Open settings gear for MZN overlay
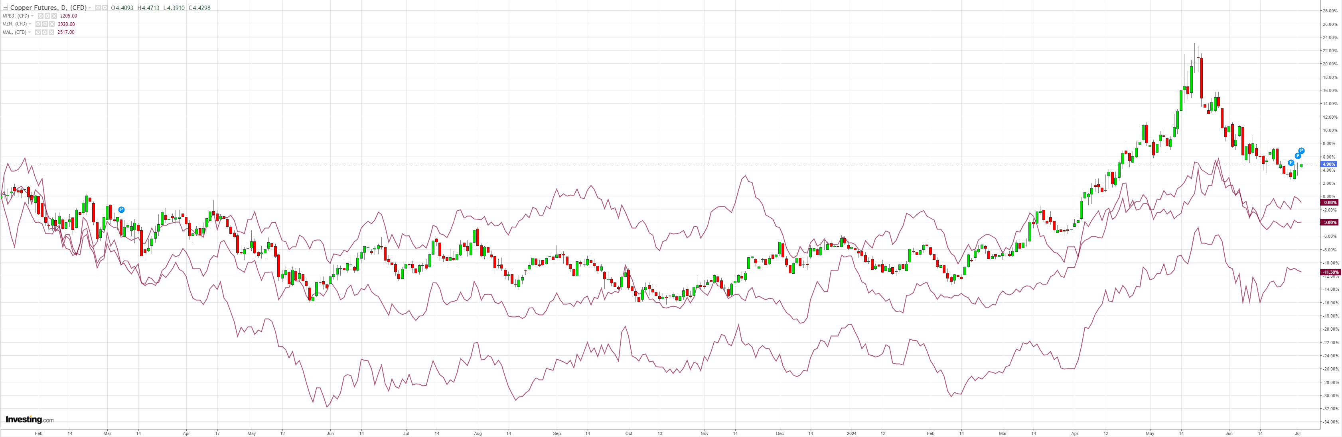 (45, 24)
